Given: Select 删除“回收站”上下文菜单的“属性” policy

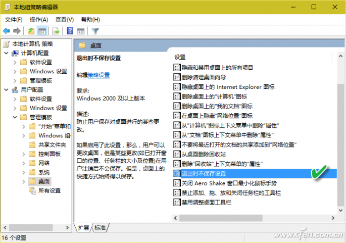Looking at the screenshot, I should tap(222, 164).
